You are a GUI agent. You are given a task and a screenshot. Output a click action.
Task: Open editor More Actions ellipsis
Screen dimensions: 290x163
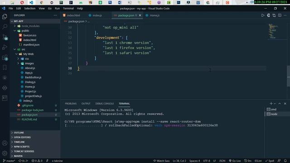point(285,15)
